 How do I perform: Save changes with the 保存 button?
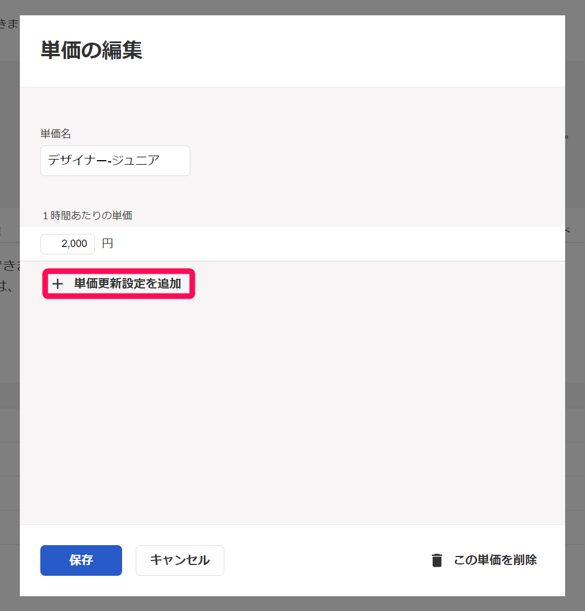(x=81, y=560)
